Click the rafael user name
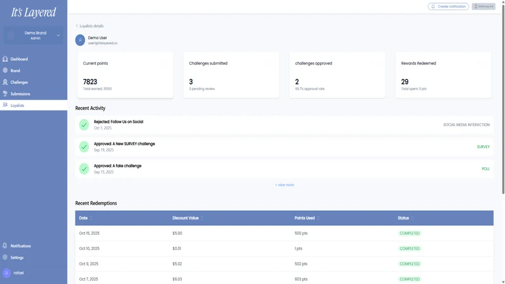The height and width of the screenshot is (284, 505). pos(19,273)
